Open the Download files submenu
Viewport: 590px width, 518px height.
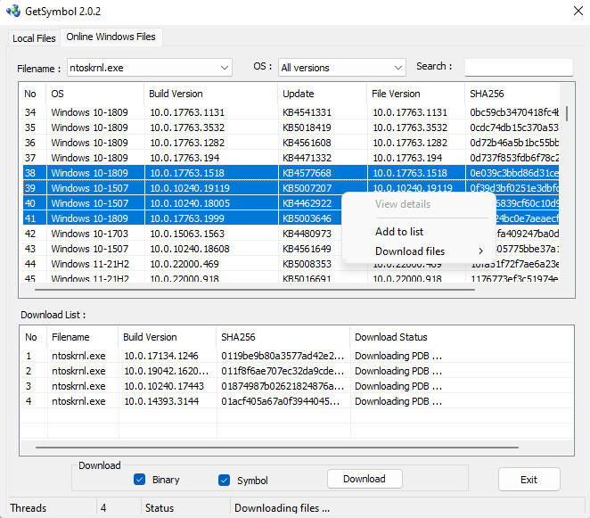pyautogui.click(x=410, y=251)
